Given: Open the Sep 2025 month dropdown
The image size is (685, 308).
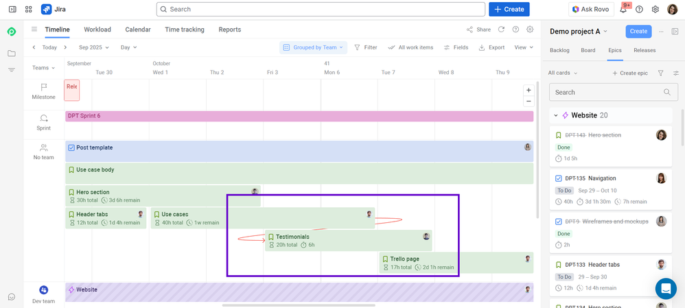Looking at the screenshot, I should [x=94, y=47].
